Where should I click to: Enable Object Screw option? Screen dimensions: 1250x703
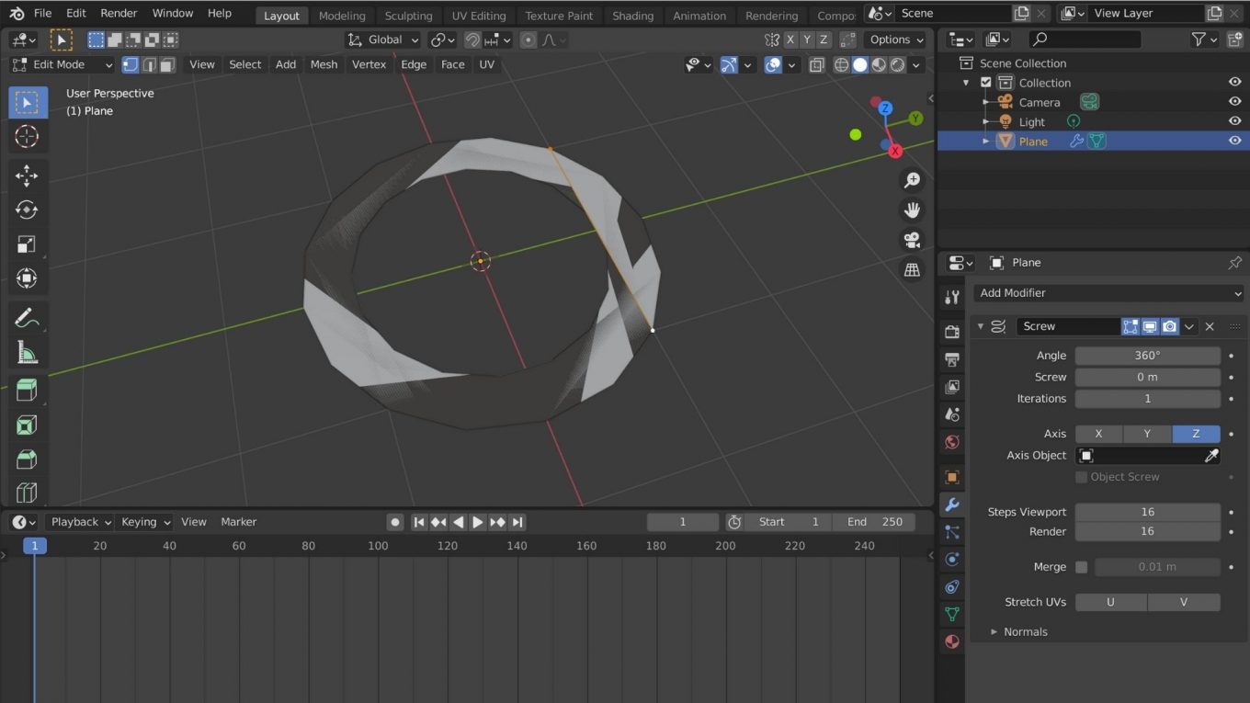[x=1081, y=477]
